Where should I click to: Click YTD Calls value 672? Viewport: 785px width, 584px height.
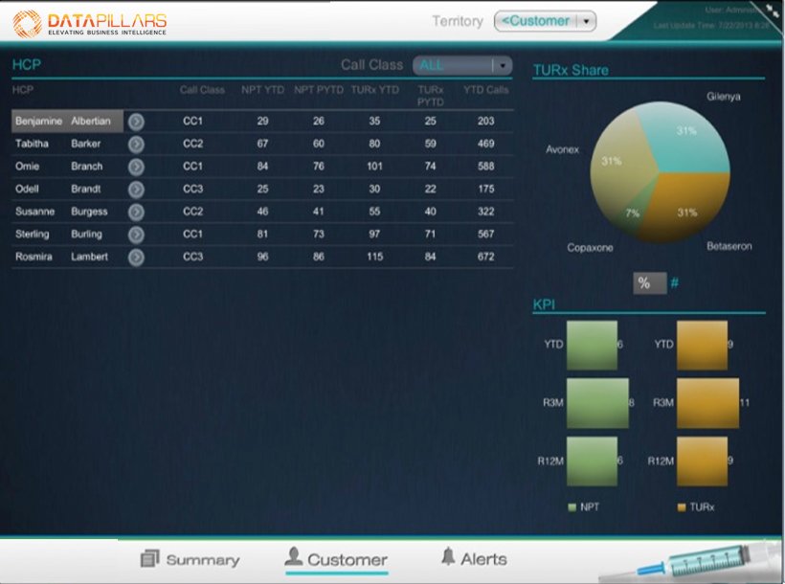coord(485,257)
